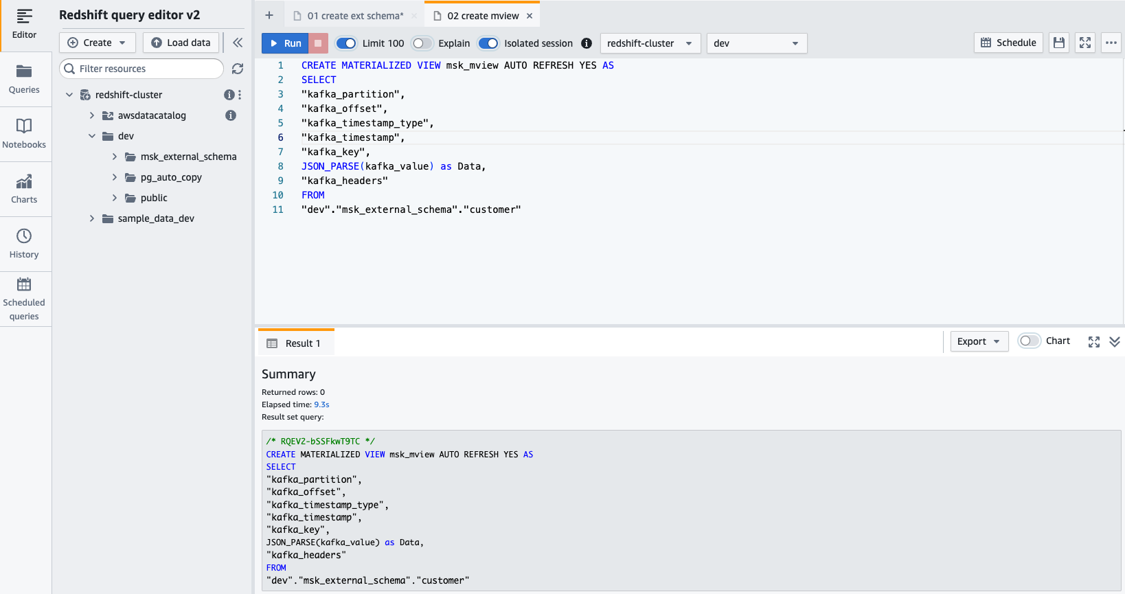Select awsdatacatalog tree item
This screenshot has height=594, width=1125.
(152, 115)
